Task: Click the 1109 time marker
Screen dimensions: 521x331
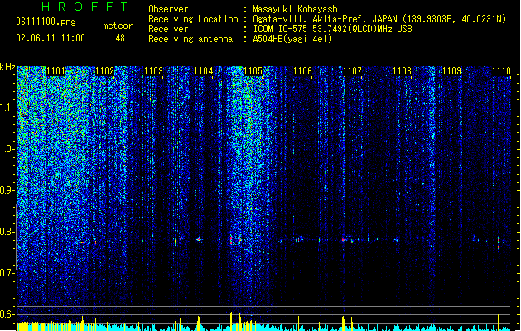Action: pyautogui.click(x=452, y=71)
